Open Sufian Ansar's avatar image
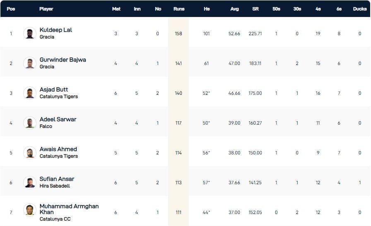This screenshot has width=371, height=226. pos(29,183)
